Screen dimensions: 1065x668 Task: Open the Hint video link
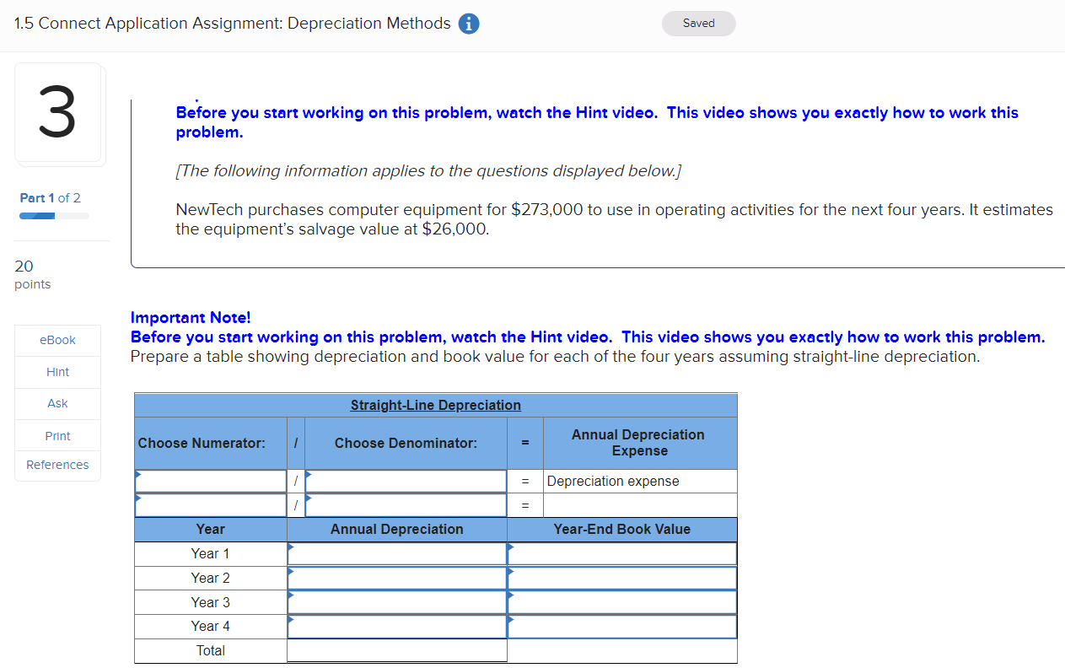(57, 371)
